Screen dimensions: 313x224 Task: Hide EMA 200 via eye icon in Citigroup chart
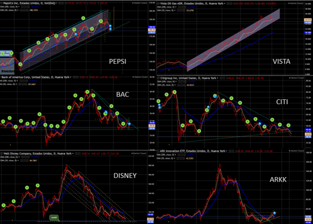[179, 81]
